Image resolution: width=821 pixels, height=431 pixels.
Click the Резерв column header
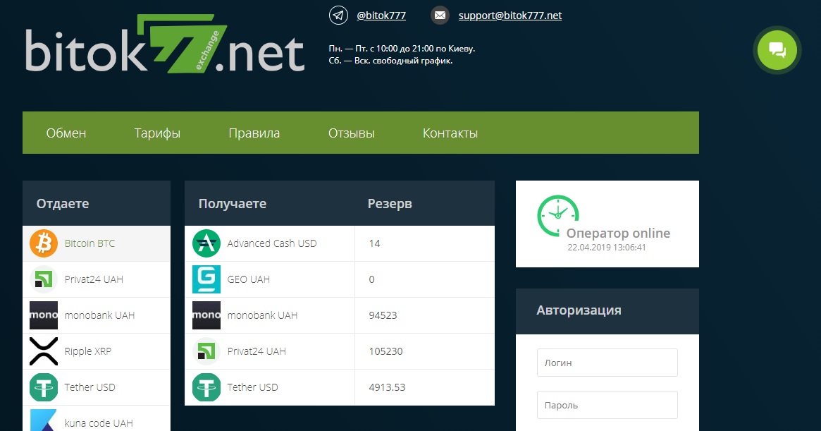[390, 203]
